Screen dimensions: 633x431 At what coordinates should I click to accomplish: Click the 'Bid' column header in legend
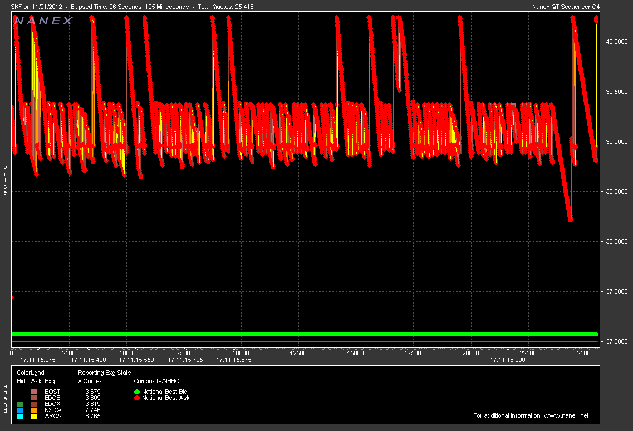click(x=21, y=381)
